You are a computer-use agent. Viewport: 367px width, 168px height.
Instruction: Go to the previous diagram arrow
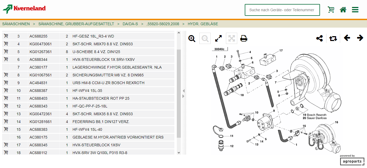click(347, 38)
